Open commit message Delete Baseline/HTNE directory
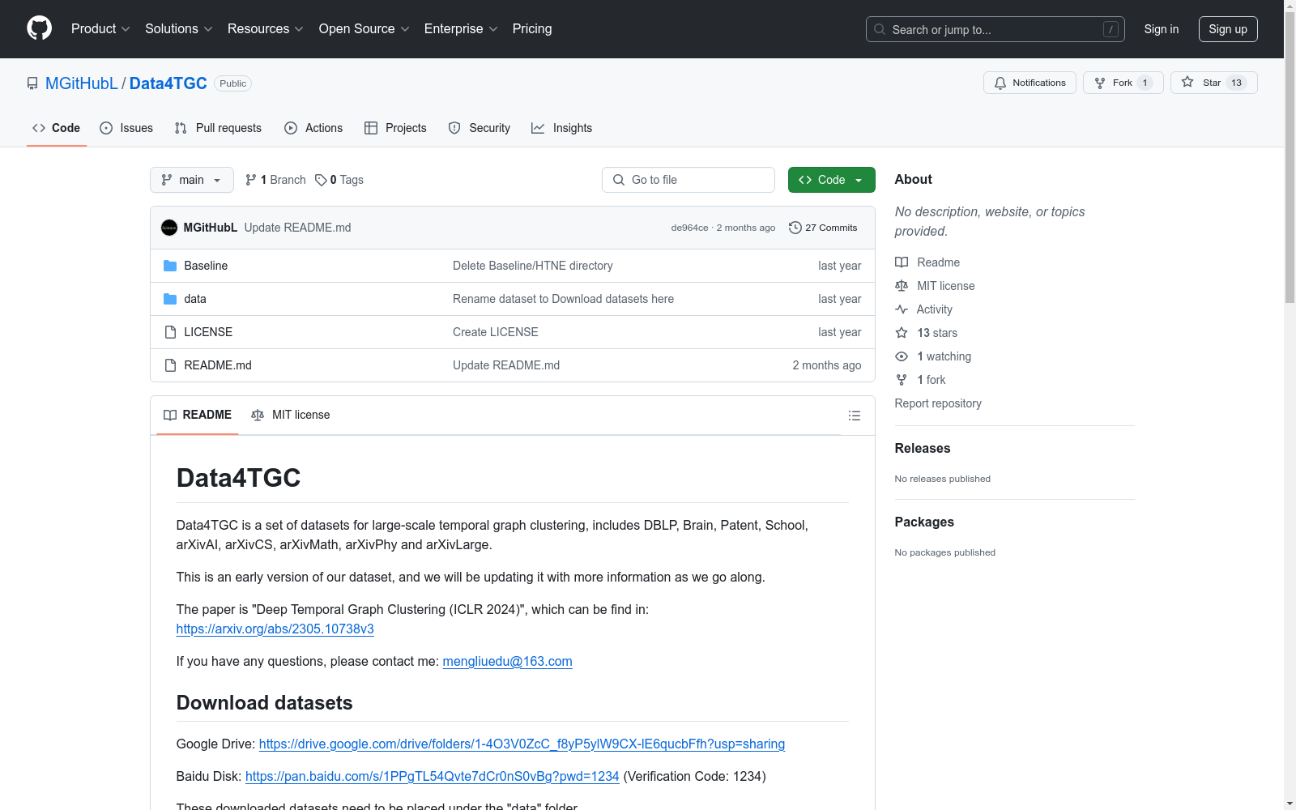1296x810 pixels. pos(533,266)
